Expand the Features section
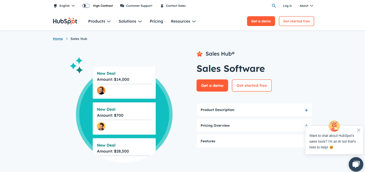Image resolution: width=365 pixels, height=172 pixels. [x=250, y=141]
